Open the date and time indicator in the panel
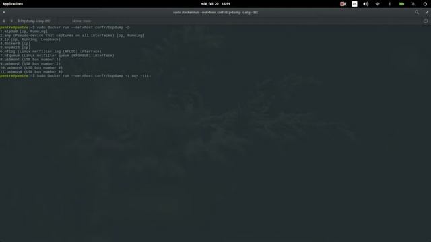The width and height of the screenshot is (431, 242). 215,4
